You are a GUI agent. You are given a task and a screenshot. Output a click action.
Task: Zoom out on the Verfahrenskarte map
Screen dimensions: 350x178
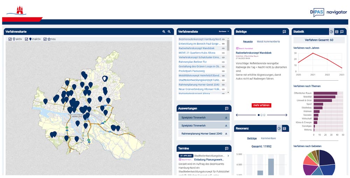tap(169, 32)
